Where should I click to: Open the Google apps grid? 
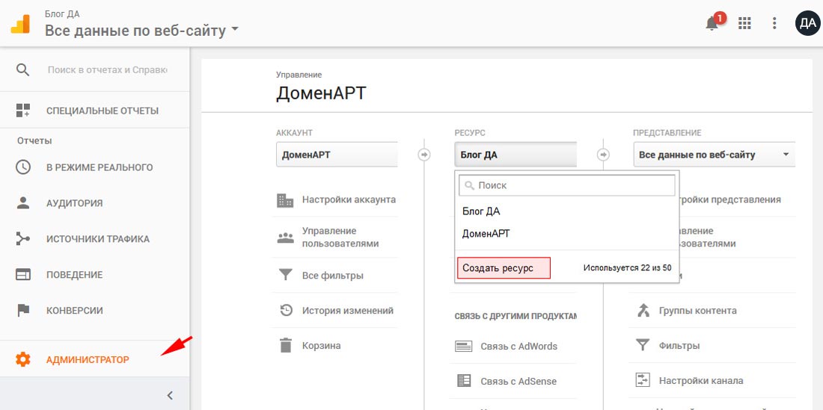pyautogui.click(x=744, y=23)
